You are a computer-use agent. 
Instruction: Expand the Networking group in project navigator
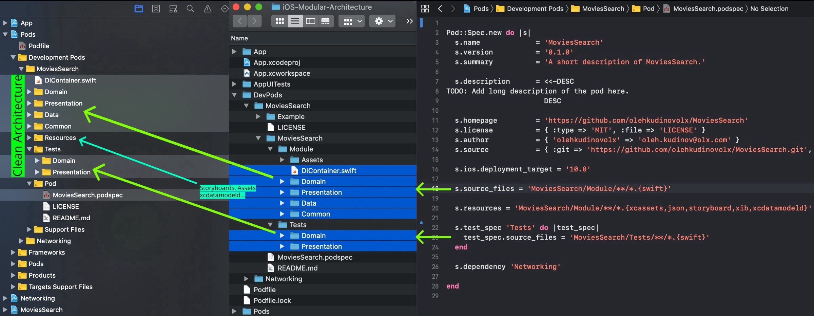[x=21, y=241]
